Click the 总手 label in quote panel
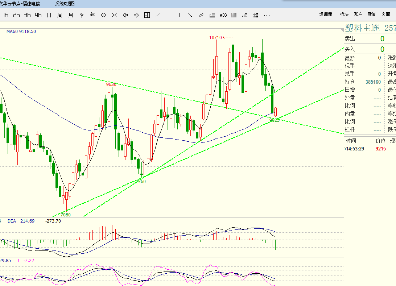Viewport: 396px width, 286px height. coord(350,74)
